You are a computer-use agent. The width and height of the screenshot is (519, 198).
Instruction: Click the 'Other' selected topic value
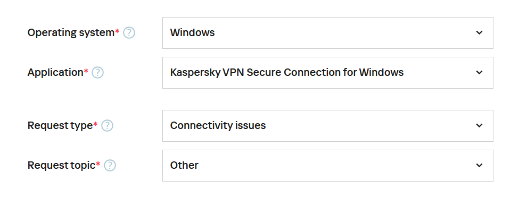pyautogui.click(x=184, y=165)
